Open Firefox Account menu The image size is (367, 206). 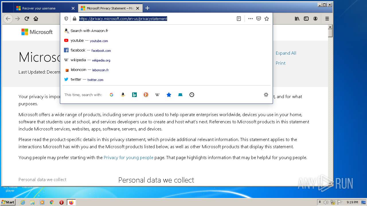tap(315, 19)
